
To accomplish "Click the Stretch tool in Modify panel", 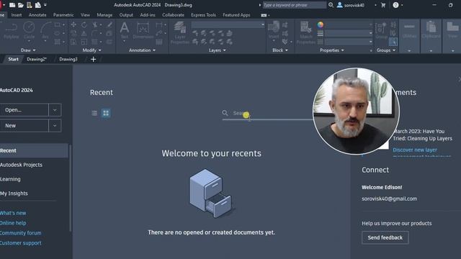I will (x=73, y=42).
